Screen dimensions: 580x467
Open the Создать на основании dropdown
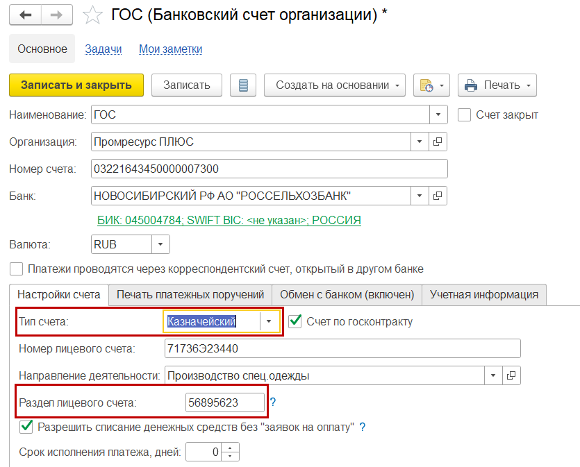pos(334,85)
